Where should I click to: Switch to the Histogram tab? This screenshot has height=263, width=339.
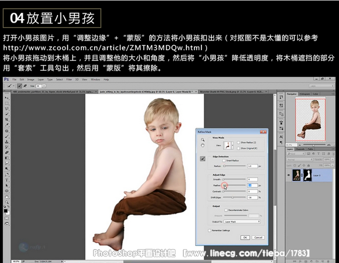coord(305,94)
